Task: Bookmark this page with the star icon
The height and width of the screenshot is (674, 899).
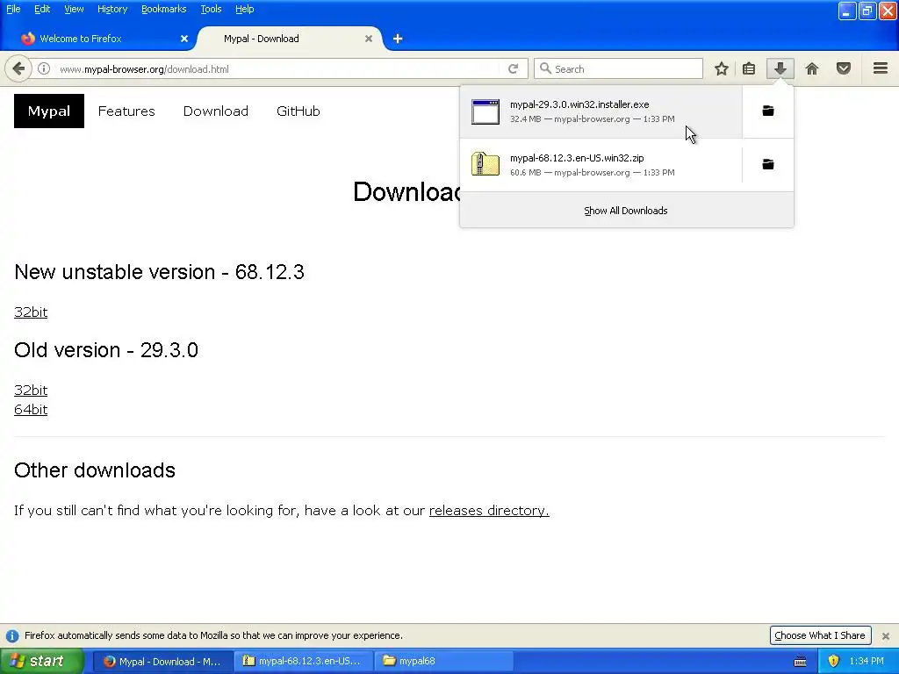Action: pyautogui.click(x=722, y=68)
